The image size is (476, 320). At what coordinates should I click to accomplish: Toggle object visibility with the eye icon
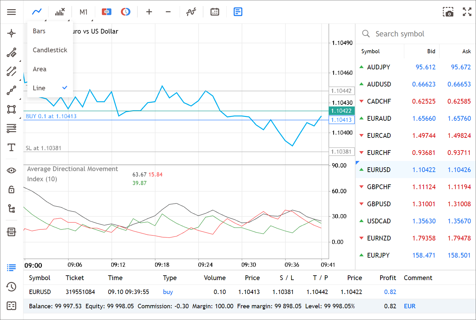tap(11, 170)
